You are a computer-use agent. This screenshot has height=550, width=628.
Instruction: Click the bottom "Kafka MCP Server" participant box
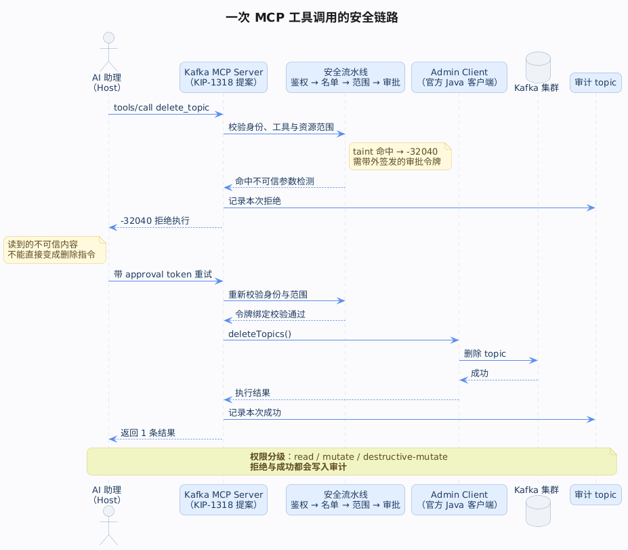tap(224, 500)
